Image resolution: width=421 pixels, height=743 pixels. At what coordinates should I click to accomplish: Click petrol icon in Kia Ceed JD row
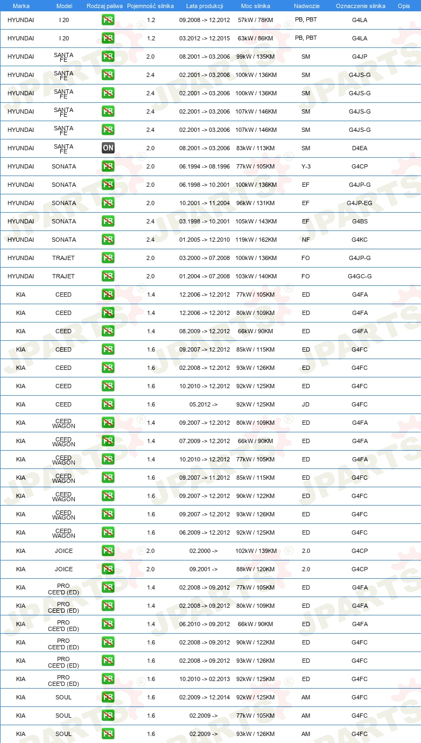(108, 404)
